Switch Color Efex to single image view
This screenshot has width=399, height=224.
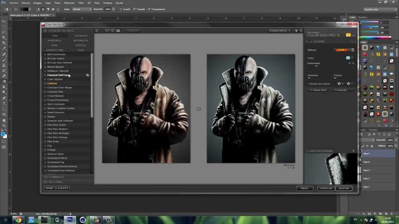107,30
